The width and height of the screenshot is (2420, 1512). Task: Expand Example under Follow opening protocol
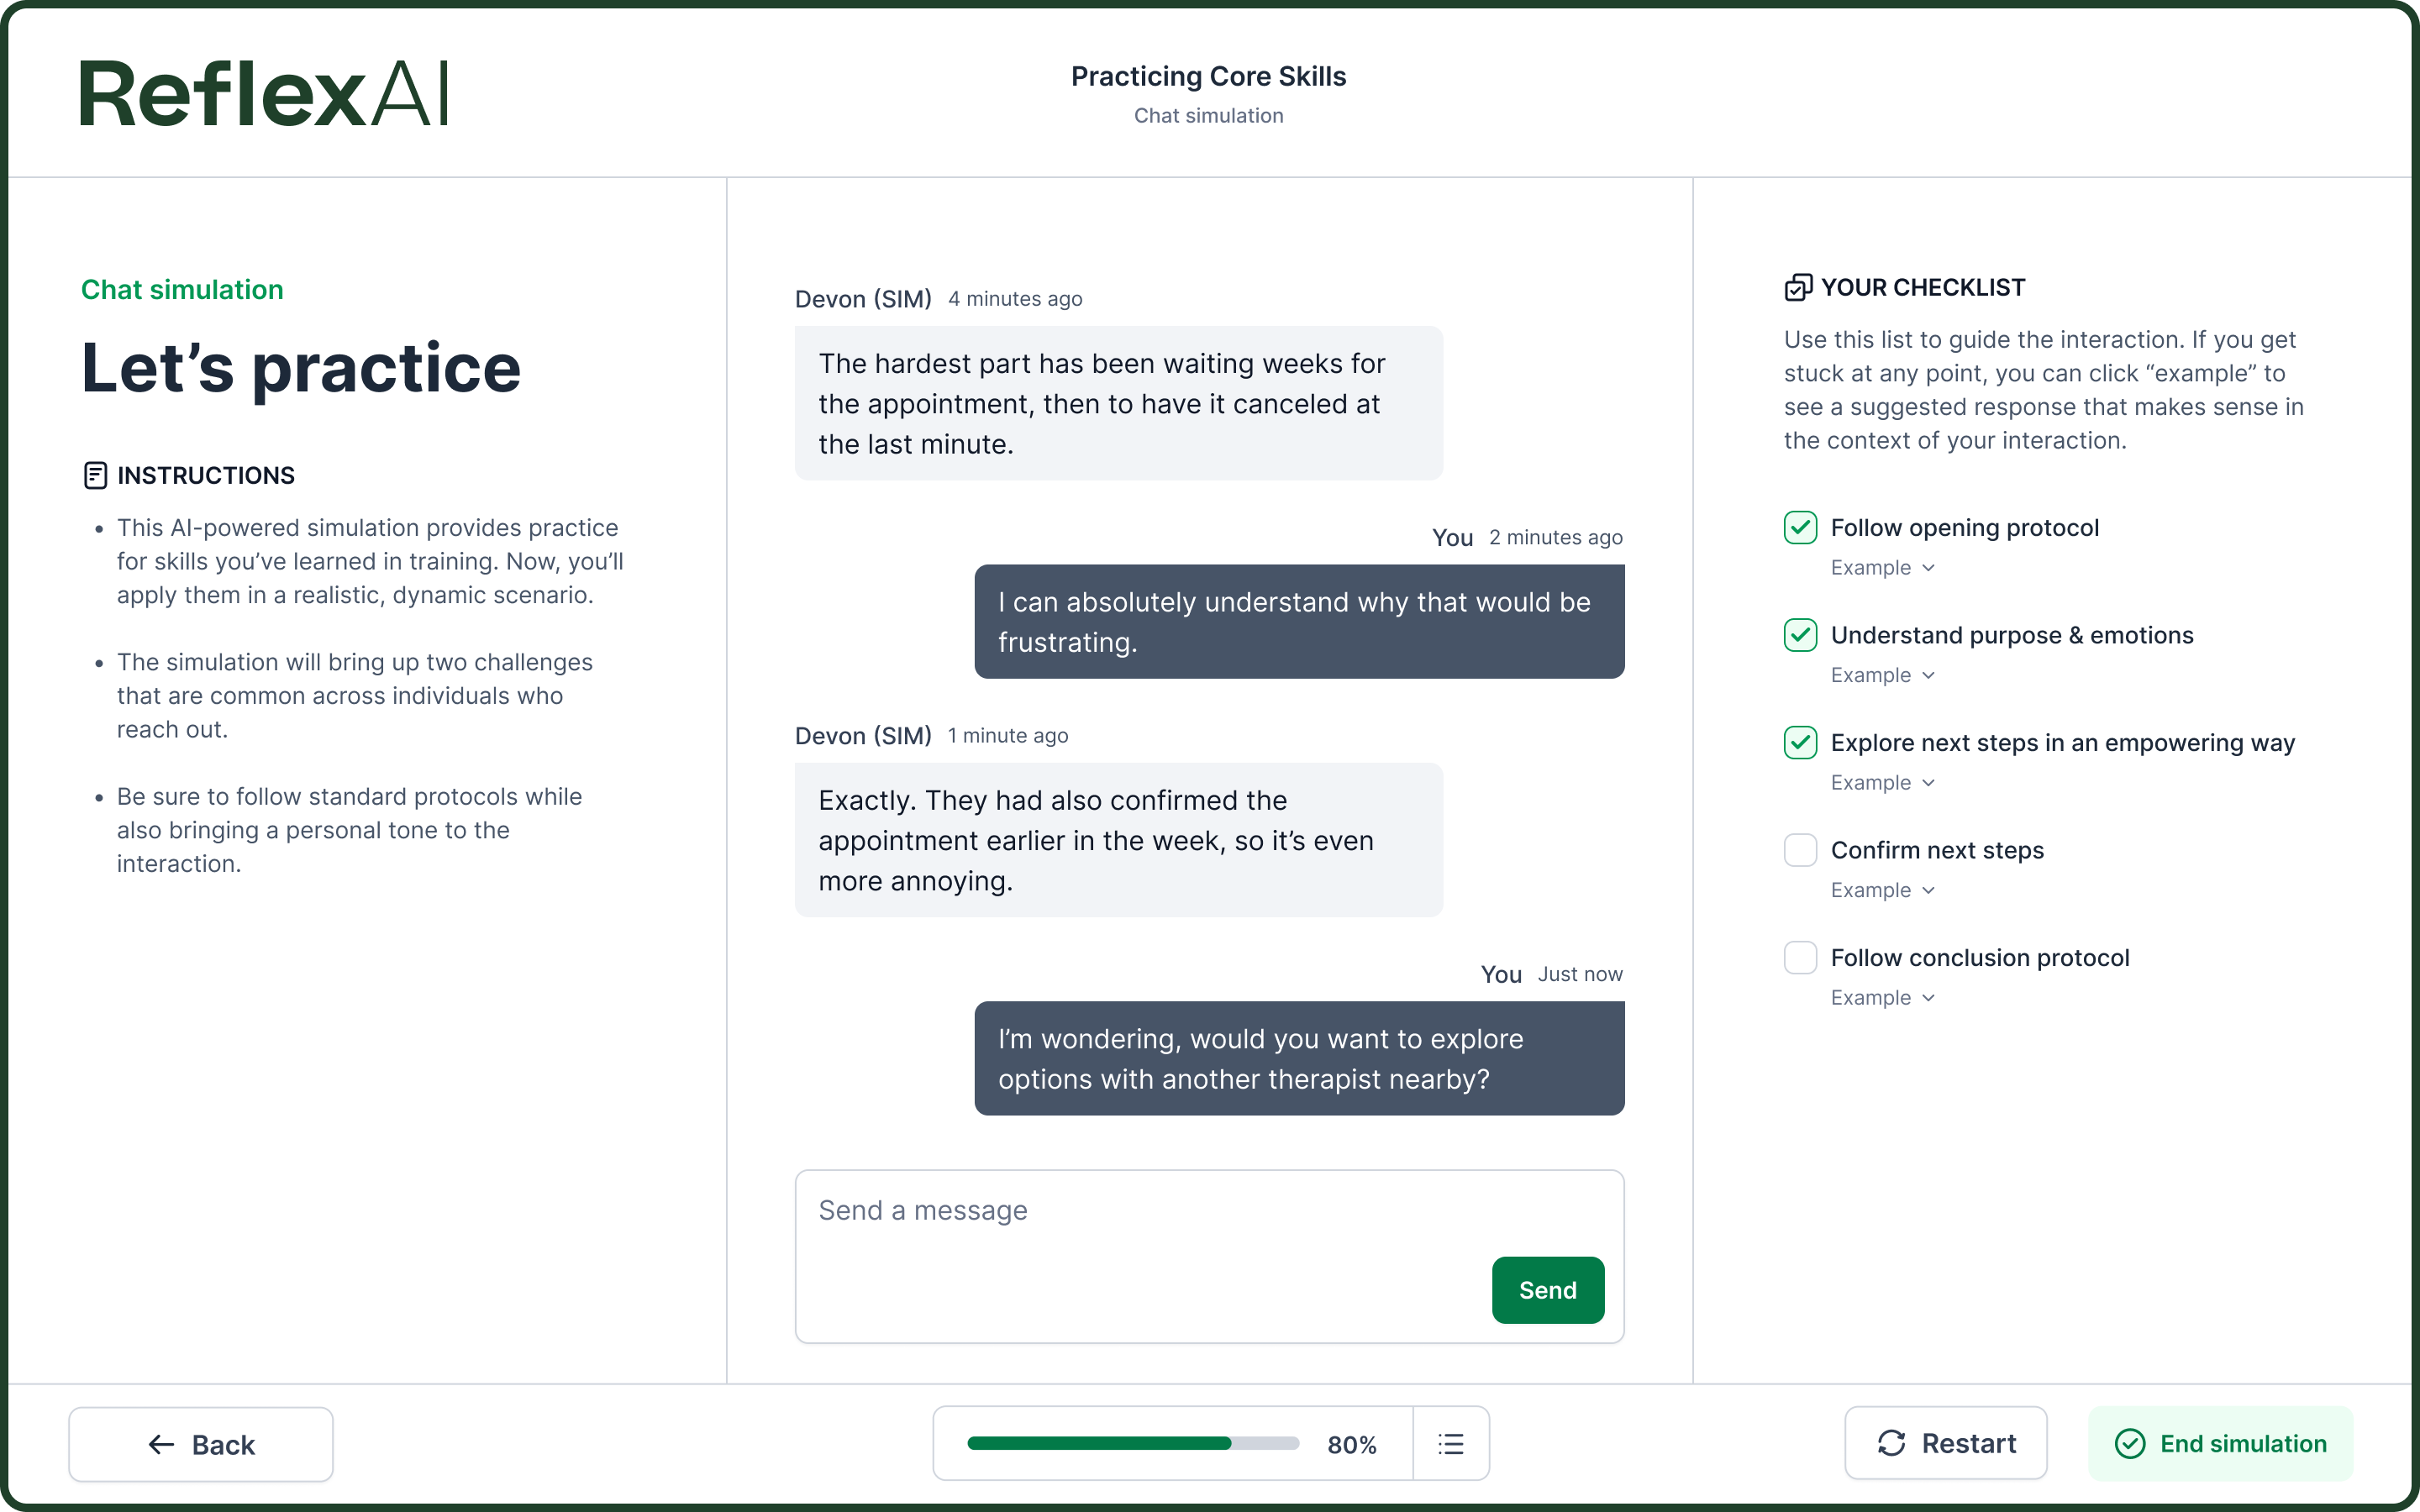[1882, 568]
